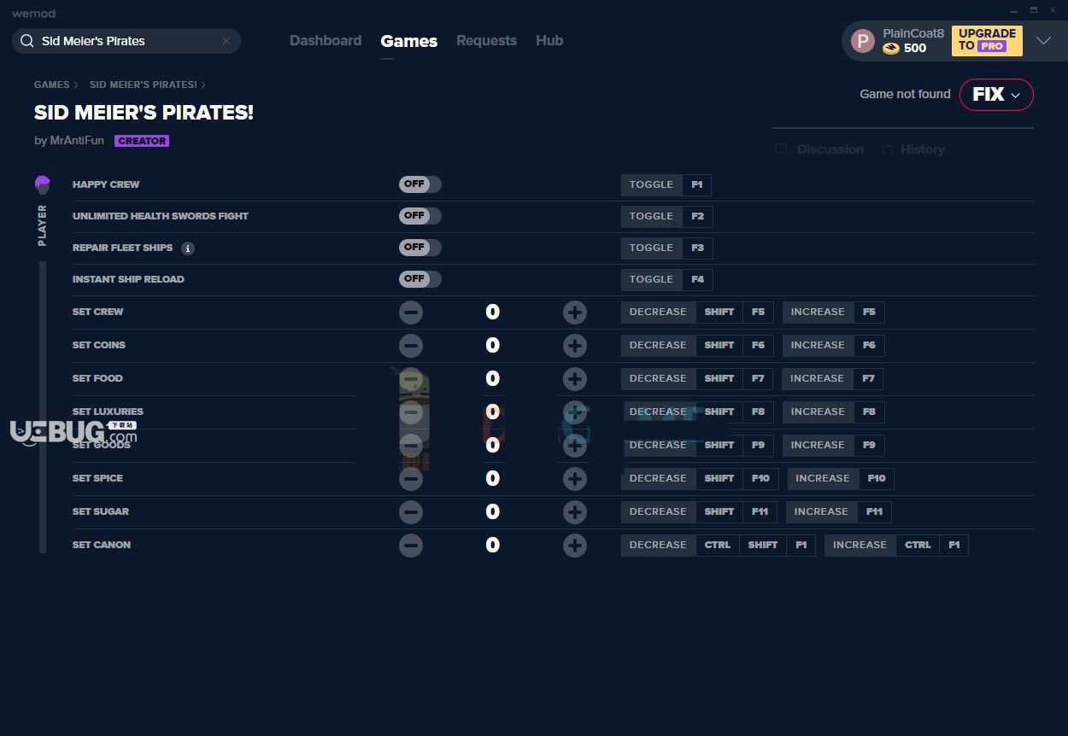Click Instant Ship Reload TOGGLE F4 hotkey
The width and height of the screenshot is (1068, 736).
(667, 280)
